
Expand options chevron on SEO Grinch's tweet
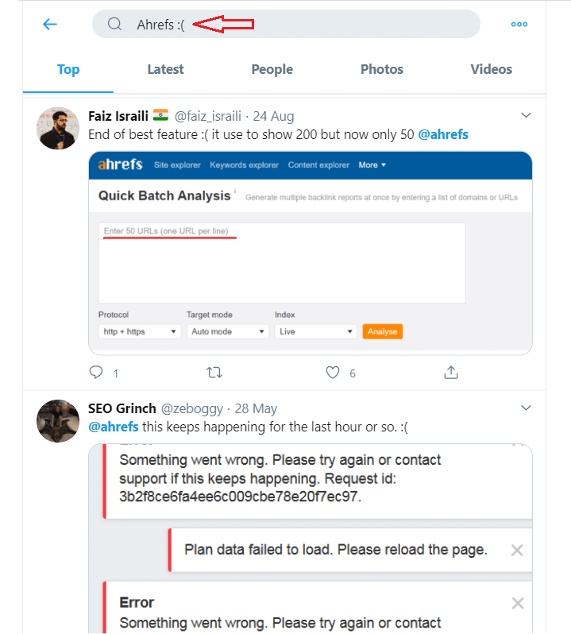526,408
